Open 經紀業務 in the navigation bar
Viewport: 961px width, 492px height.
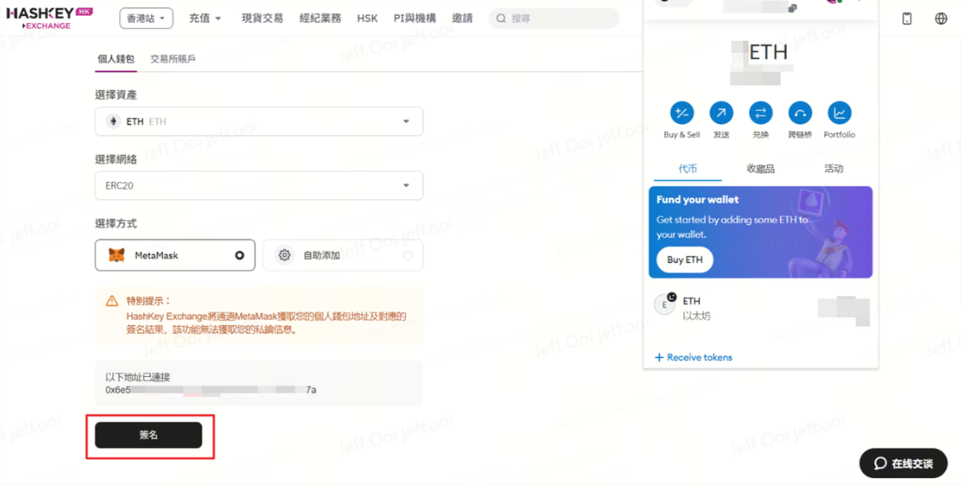320,18
